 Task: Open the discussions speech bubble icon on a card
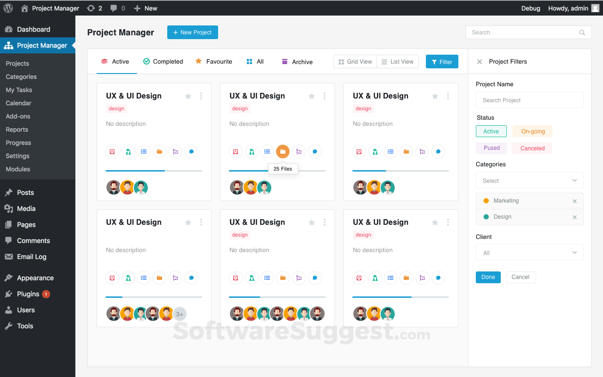coord(191,151)
